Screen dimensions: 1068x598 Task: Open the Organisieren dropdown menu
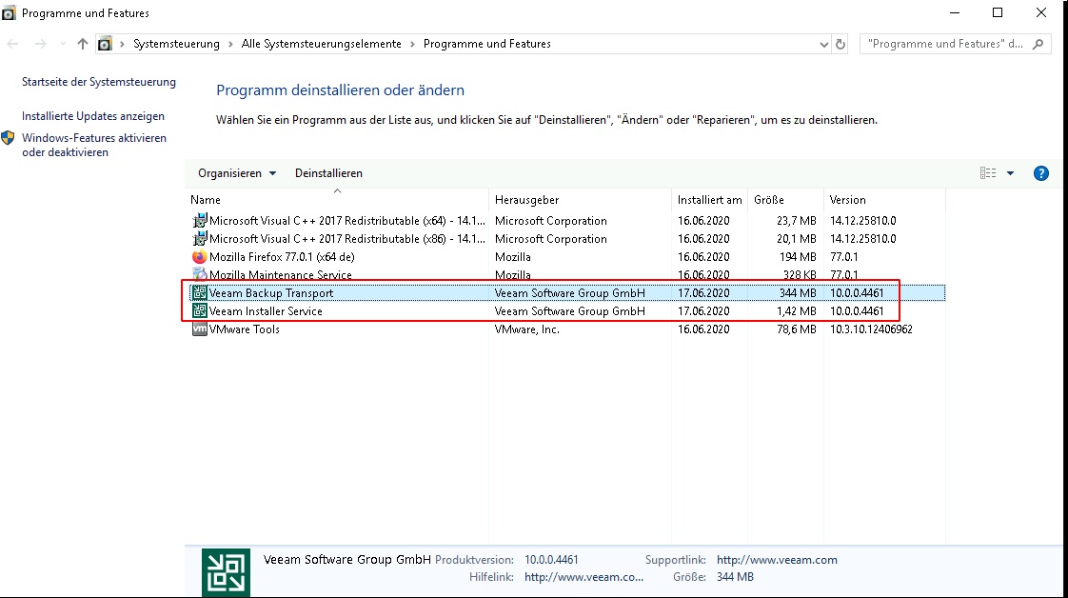(236, 173)
